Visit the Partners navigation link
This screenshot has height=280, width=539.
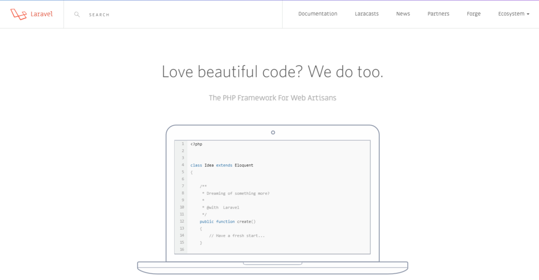tap(438, 14)
